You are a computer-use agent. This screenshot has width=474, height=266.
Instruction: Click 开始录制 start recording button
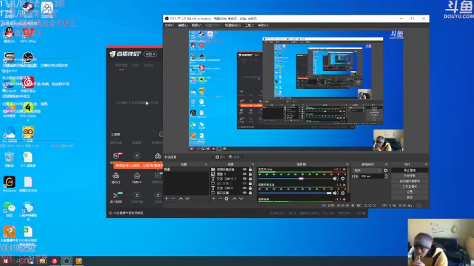coord(409,176)
